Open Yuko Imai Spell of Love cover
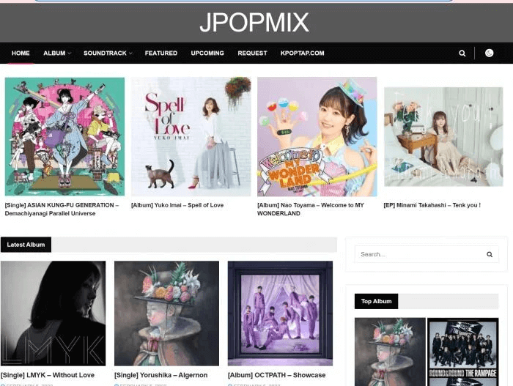The image size is (513, 386). (x=191, y=136)
